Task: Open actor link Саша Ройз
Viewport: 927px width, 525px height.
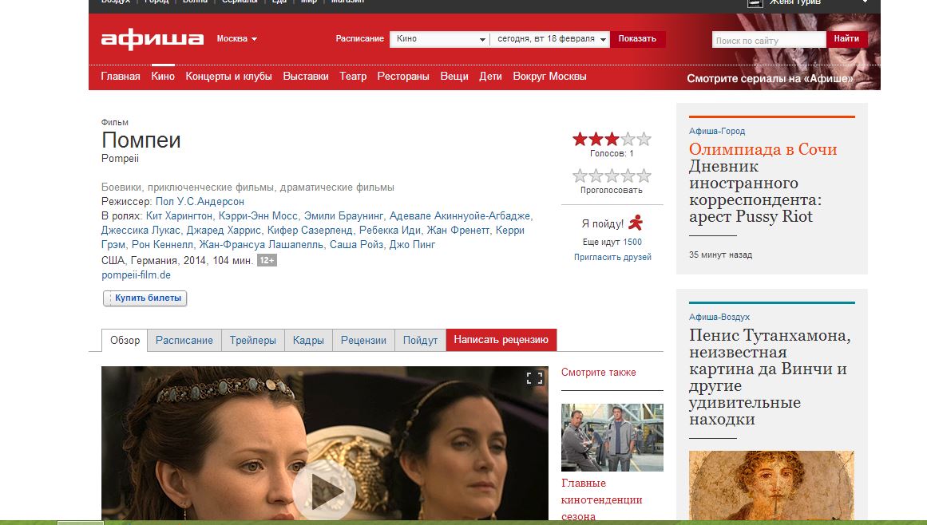Action: 356,244
